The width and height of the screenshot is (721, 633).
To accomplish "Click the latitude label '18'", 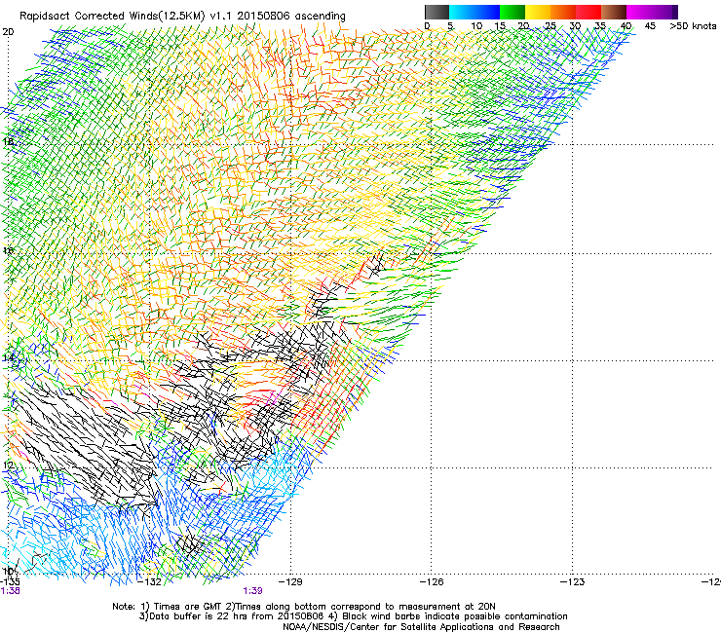I will [8, 141].
